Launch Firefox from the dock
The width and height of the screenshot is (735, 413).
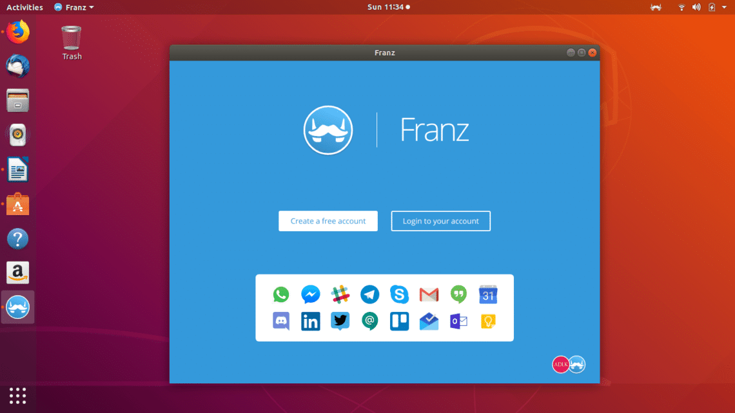18,32
